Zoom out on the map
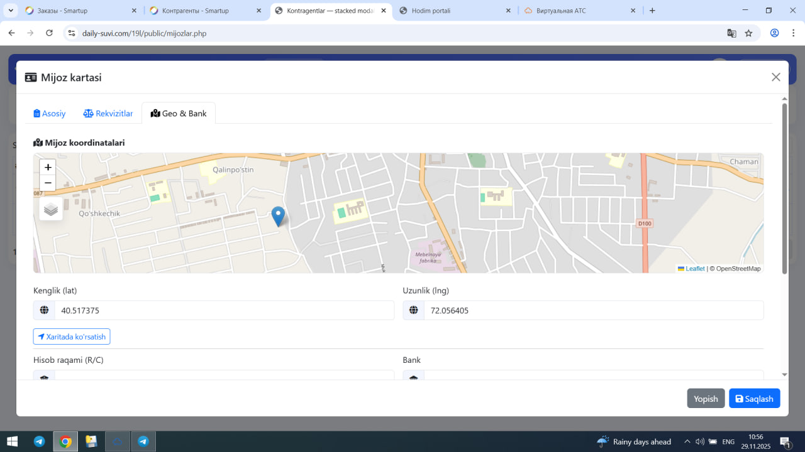Image resolution: width=805 pixels, height=452 pixels. click(48, 183)
